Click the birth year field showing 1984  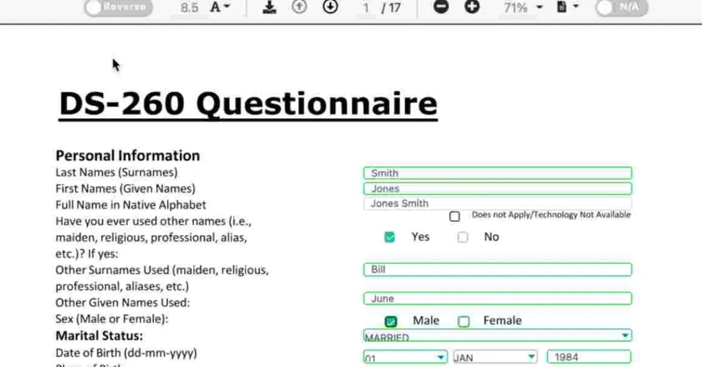tap(589, 357)
